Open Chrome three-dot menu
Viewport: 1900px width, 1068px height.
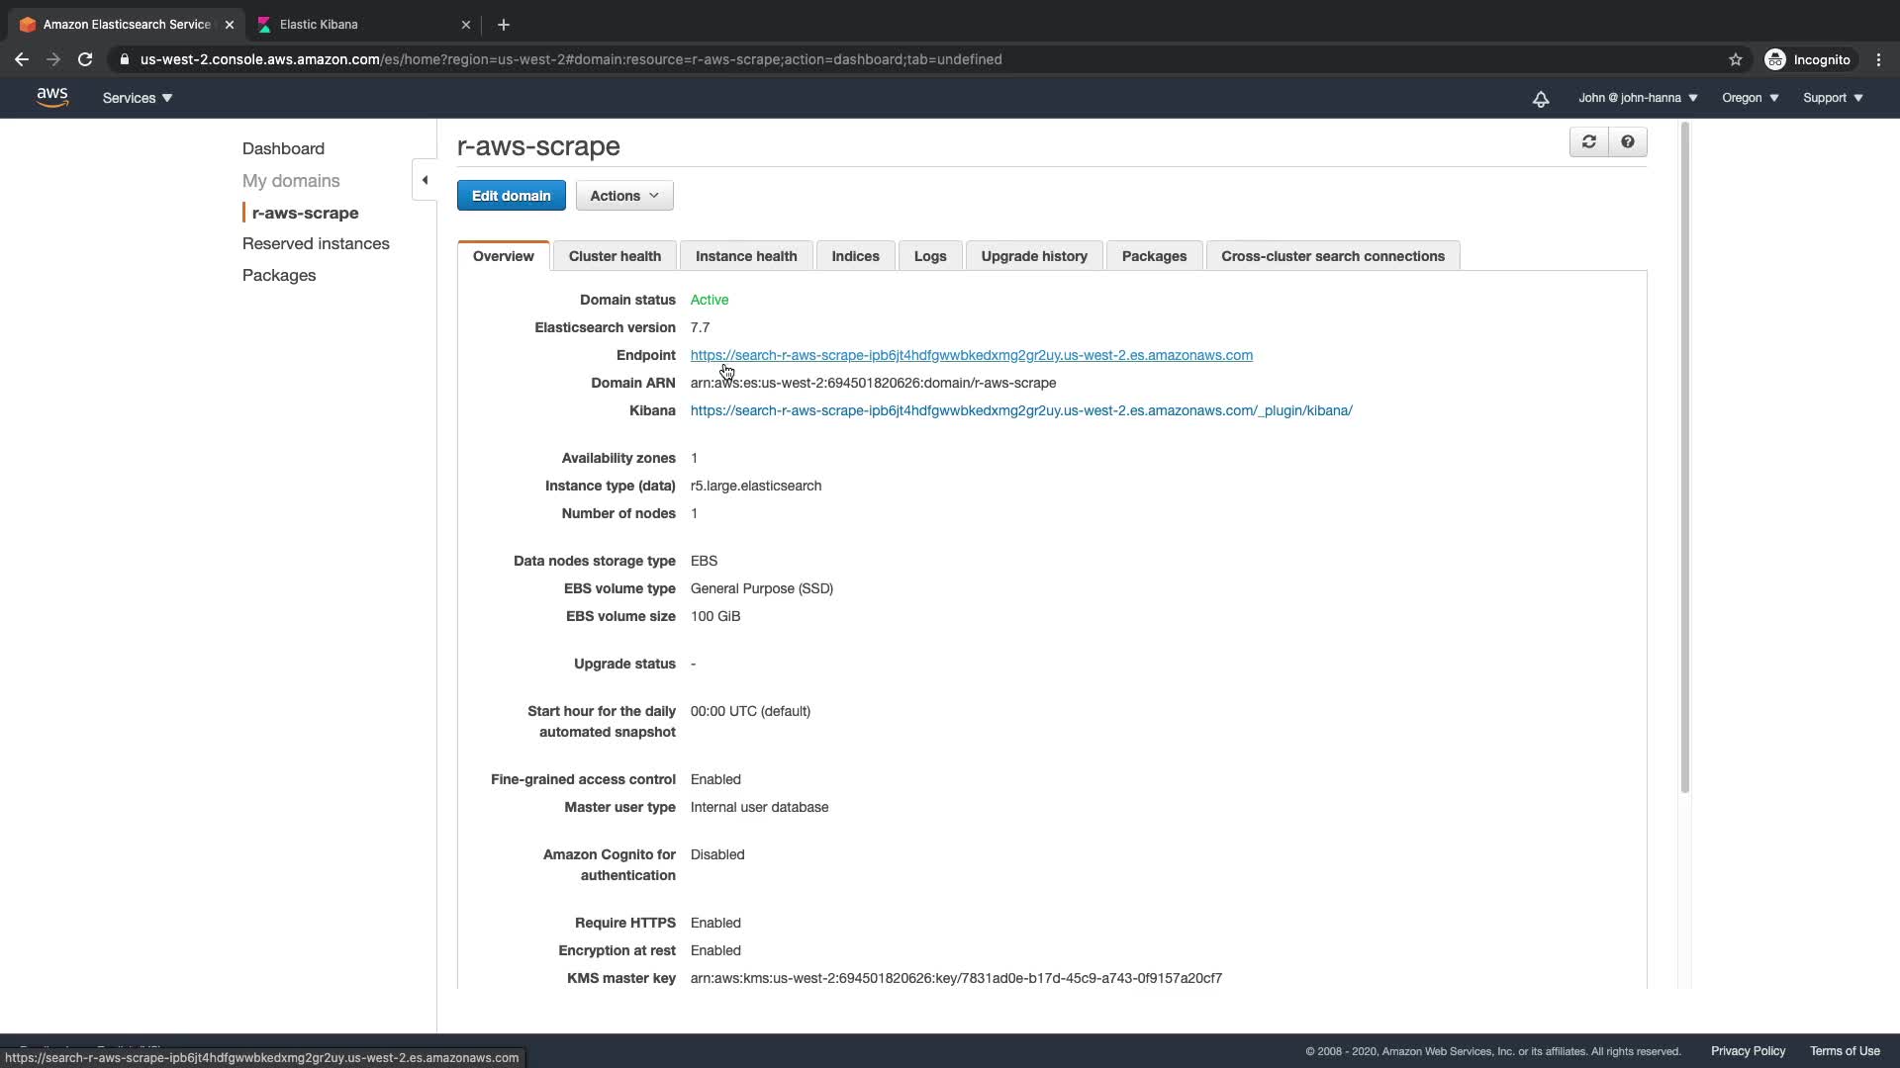(x=1878, y=59)
